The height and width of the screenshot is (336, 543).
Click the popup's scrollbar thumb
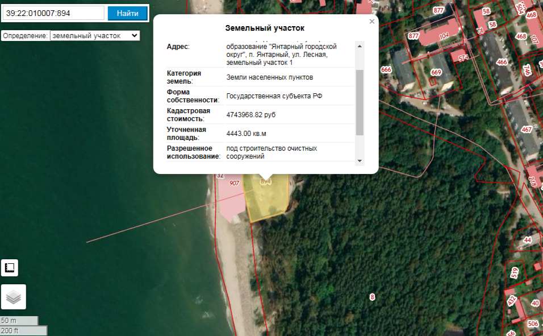tap(359, 102)
